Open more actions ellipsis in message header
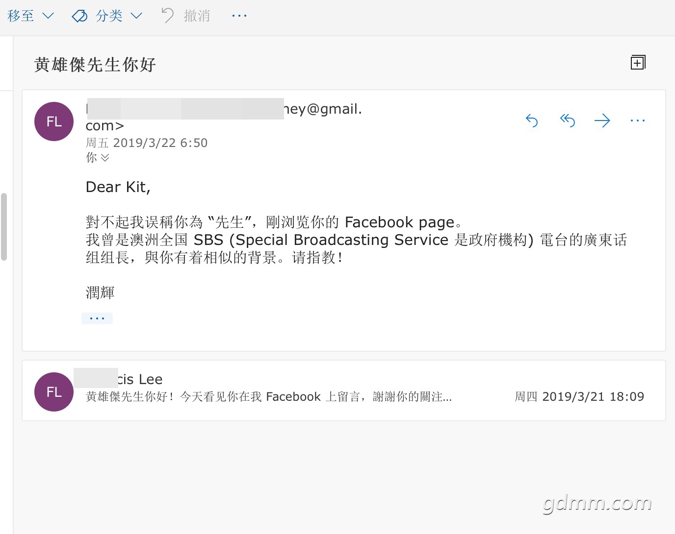This screenshot has height=534, width=675. pyautogui.click(x=637, y=121)
